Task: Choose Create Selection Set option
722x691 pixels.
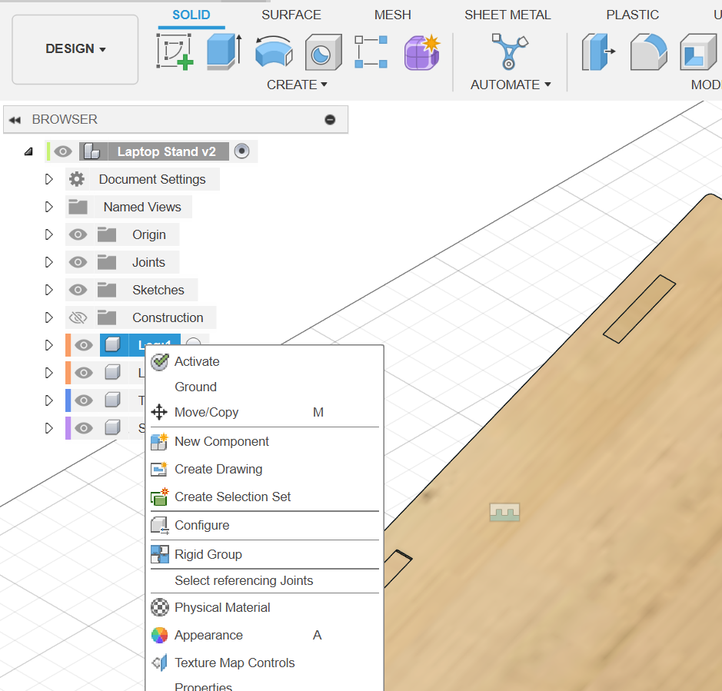Action: click(265, 497)
